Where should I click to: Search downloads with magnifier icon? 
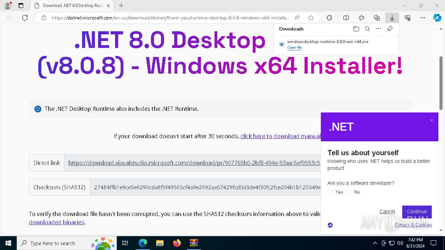tap(367, 29)
